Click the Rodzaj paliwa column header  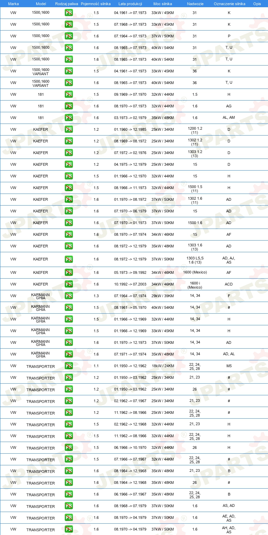(66, 4)
